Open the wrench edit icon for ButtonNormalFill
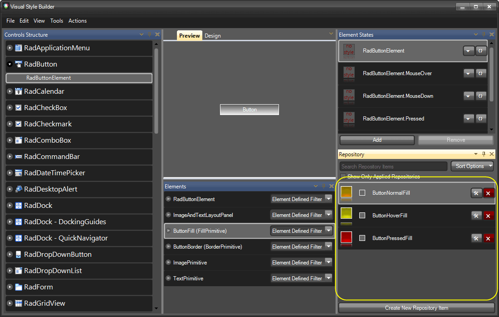This screenshot has width=499, height=317. [x=476, y=193]
